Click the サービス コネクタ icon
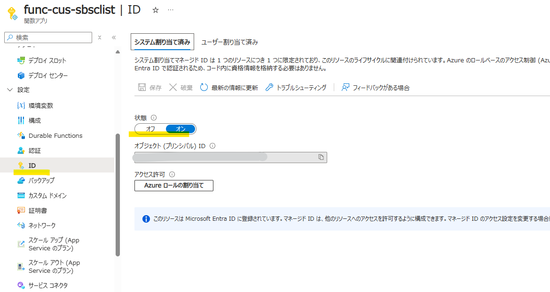550x292 pixels. (21, 285)
